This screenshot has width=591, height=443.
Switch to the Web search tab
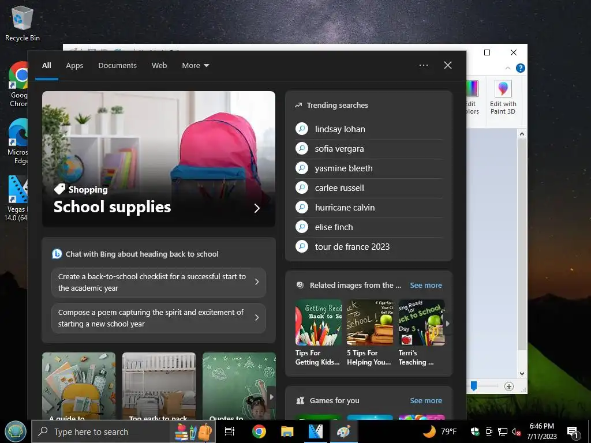(x=159, y=66)
